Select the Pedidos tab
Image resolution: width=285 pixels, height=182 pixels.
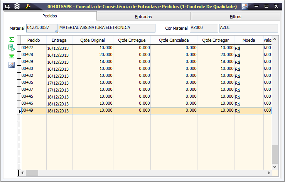point(50,16)
